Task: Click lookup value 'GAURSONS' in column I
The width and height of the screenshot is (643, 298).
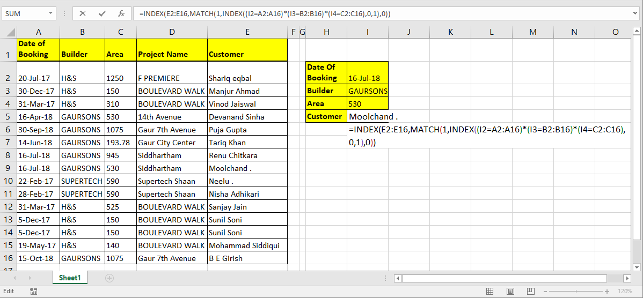Action: tap(368, 91)
